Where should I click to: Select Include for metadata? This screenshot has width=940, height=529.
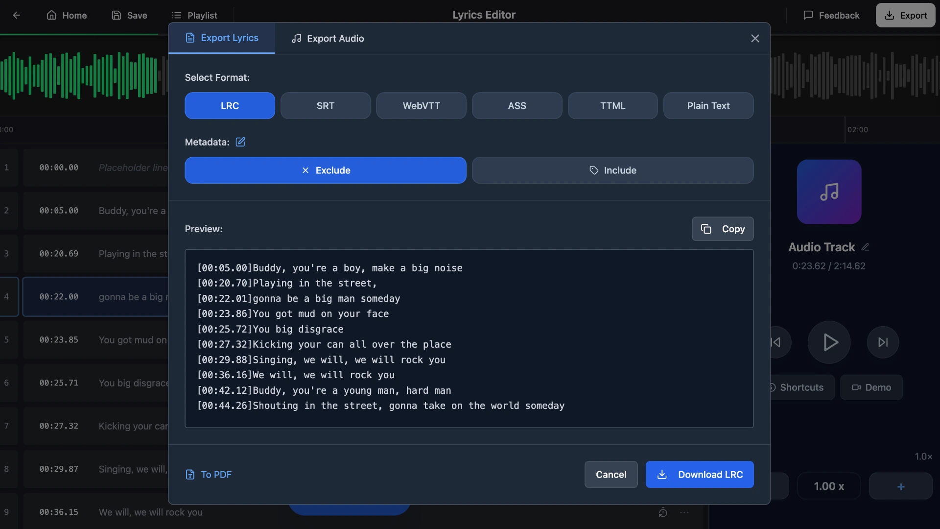tap(612, 170)
